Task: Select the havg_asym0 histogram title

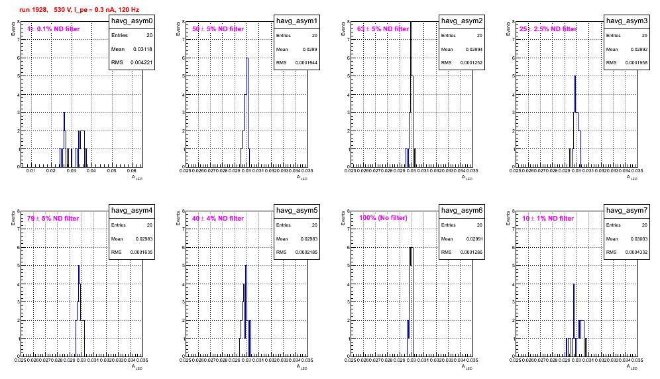Action: coord(132,21)
